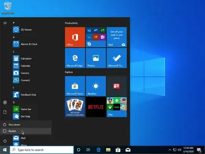
Task: Click the G letter group header
Action: tap(14, 102)
